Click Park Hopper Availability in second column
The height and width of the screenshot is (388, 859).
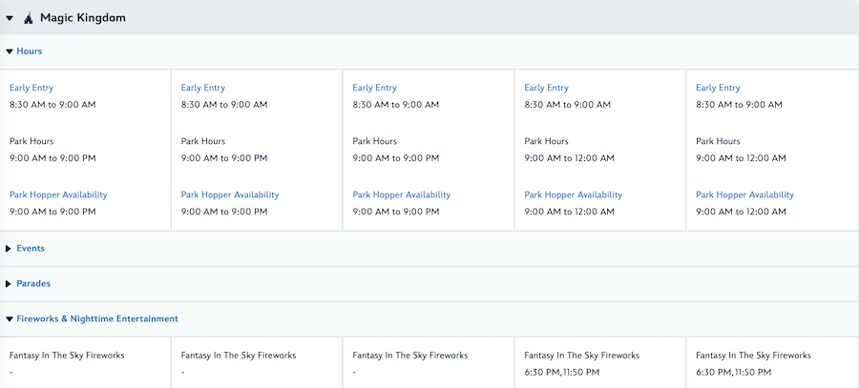[x=230, y=194]
